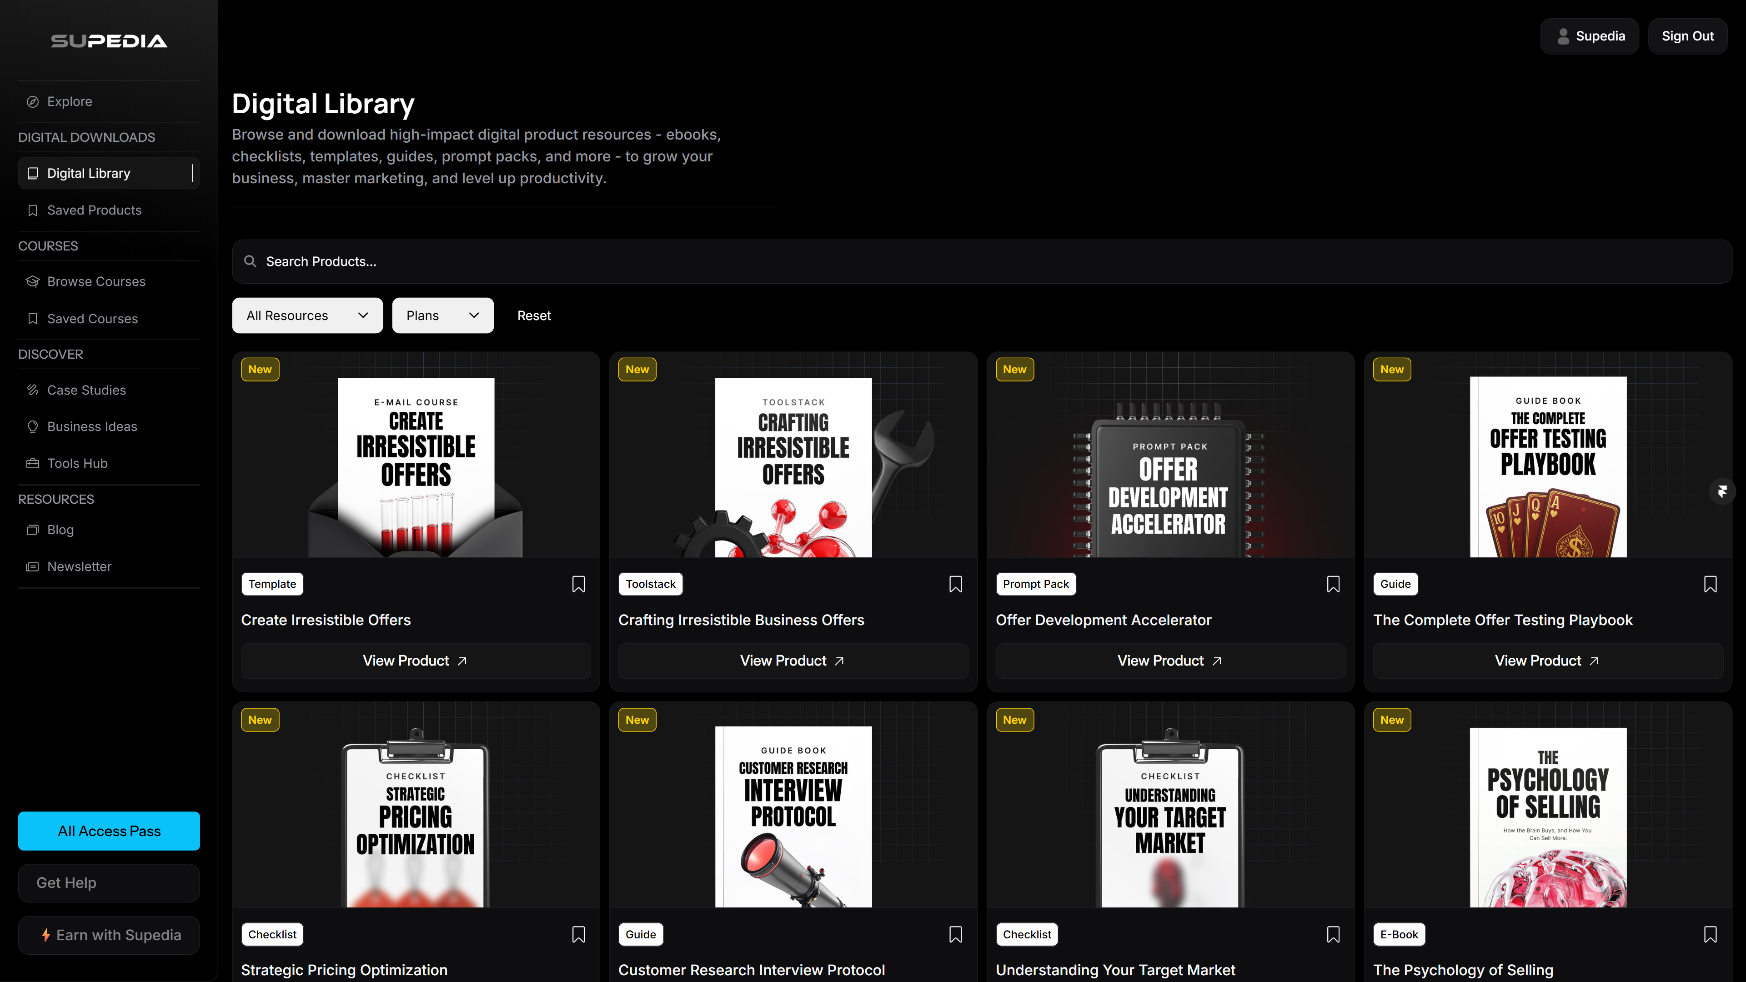
Task: Open Saved Products in sidebar
Action: pos(109,210)
